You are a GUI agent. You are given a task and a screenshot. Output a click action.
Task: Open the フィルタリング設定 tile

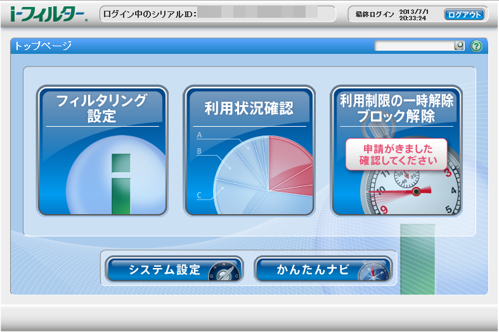click(102, 151)
